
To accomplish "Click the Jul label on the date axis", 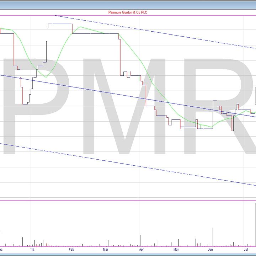I will click(245, 250).
